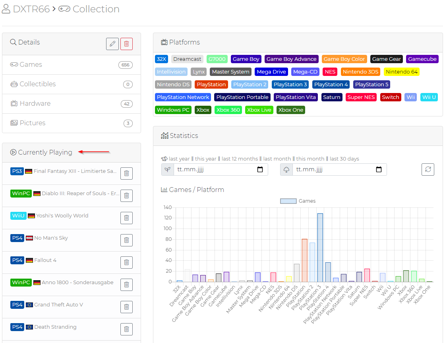Click the Wii U platform tag

[x=429, y=97]
